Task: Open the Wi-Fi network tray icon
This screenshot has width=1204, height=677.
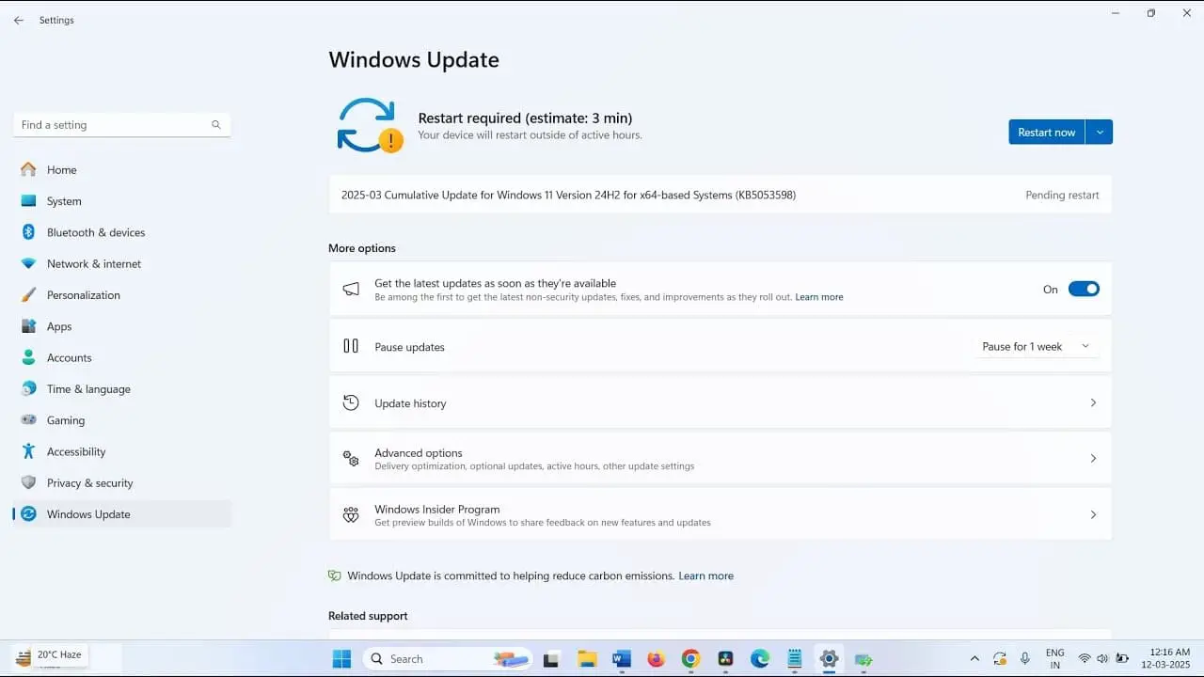Action: click(1085, 659)
